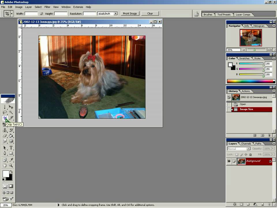Open the Image menu

click(x=19, y=7)
